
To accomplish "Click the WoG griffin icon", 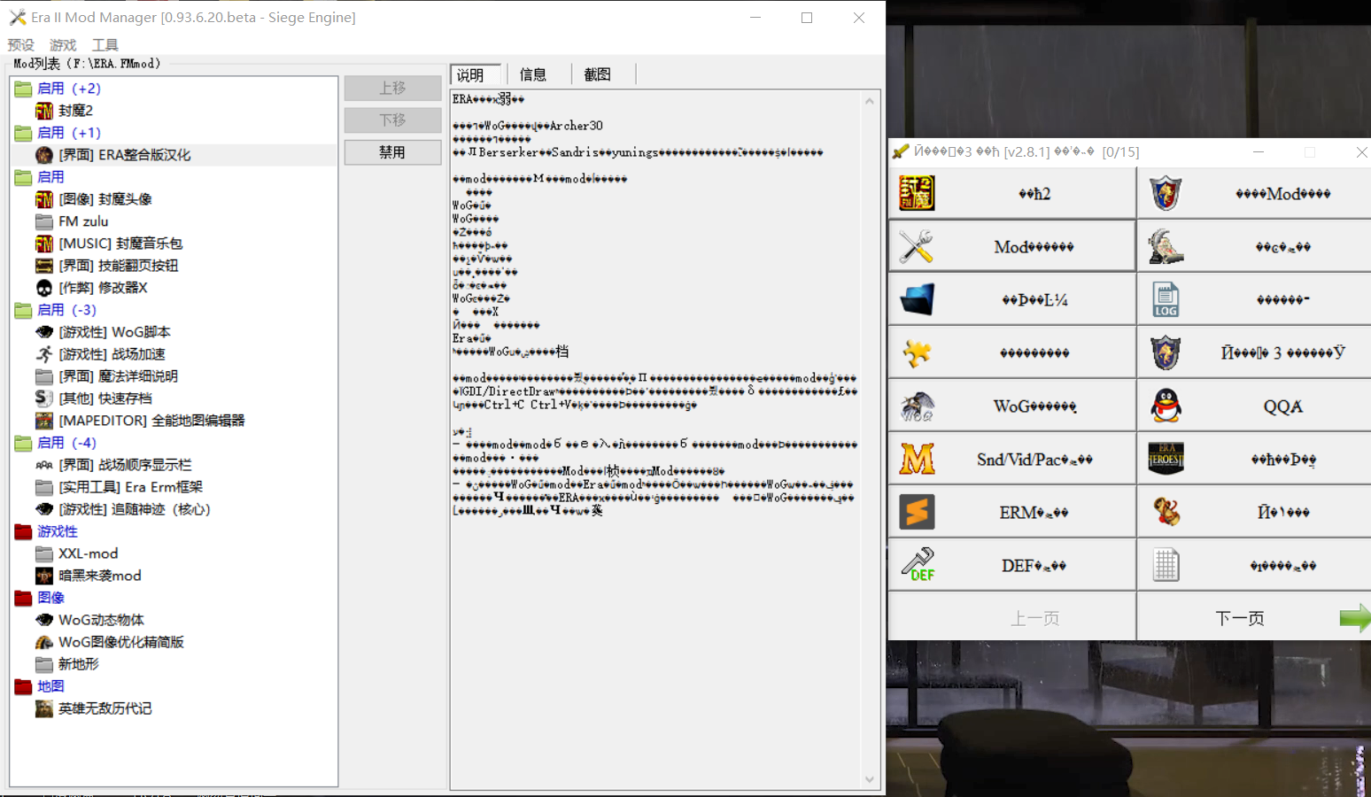I will (x=917, y=406).
